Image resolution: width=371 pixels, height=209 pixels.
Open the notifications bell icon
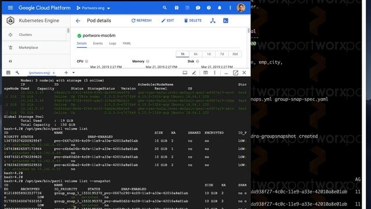pos(220,8)
